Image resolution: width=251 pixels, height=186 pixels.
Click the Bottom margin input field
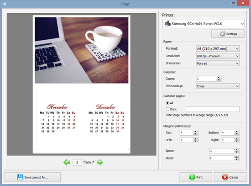(228, 133)
